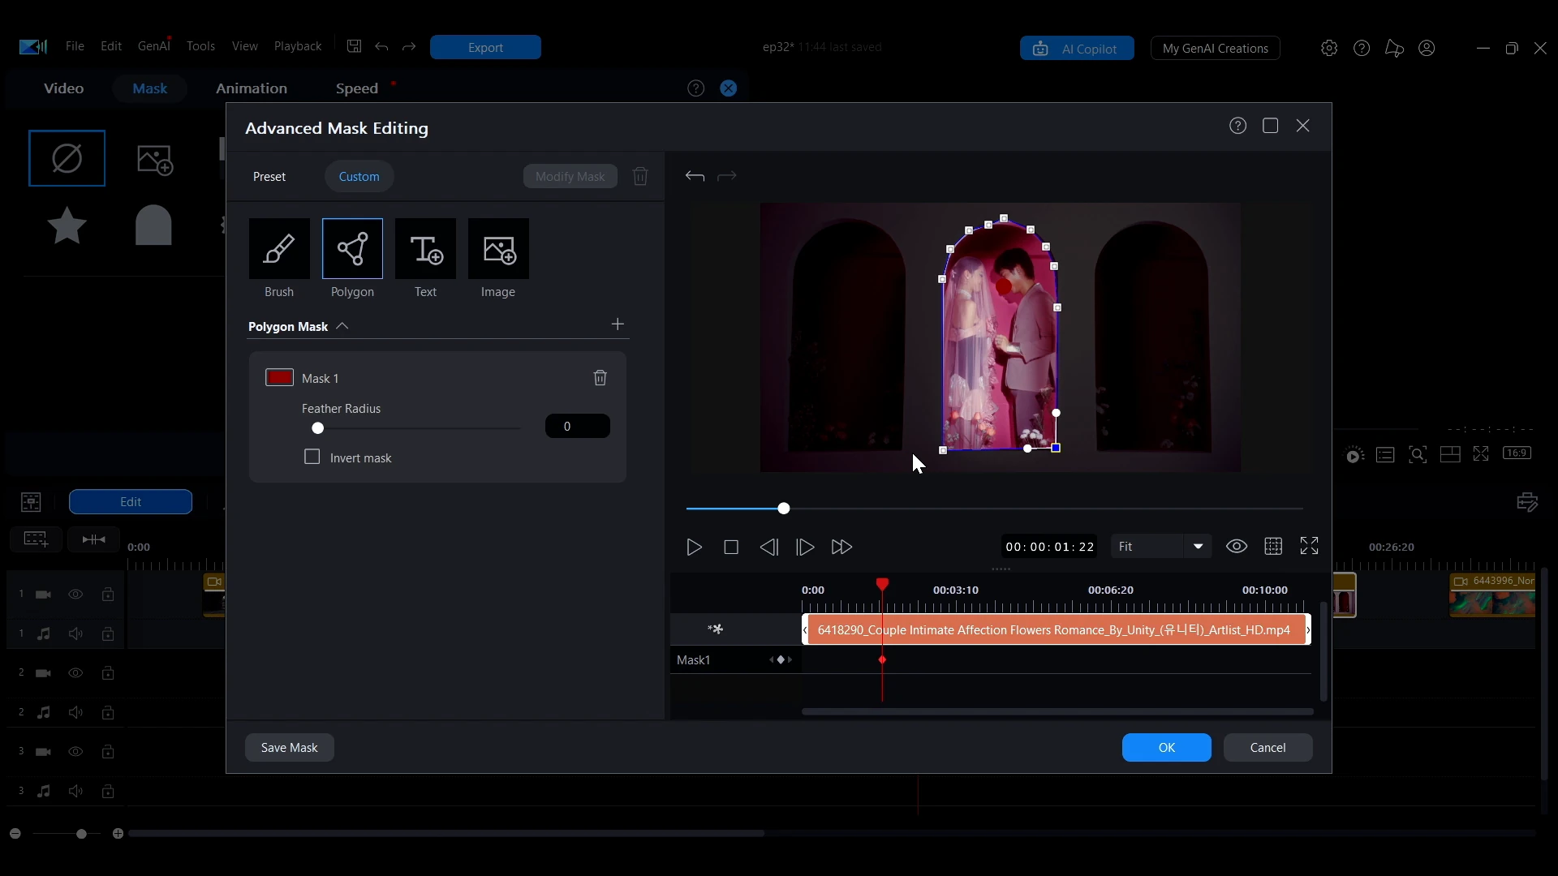Click the Feather Radius slider handle
The width and height of the screenshot is (1558, 876).
[x=318, y=428]
